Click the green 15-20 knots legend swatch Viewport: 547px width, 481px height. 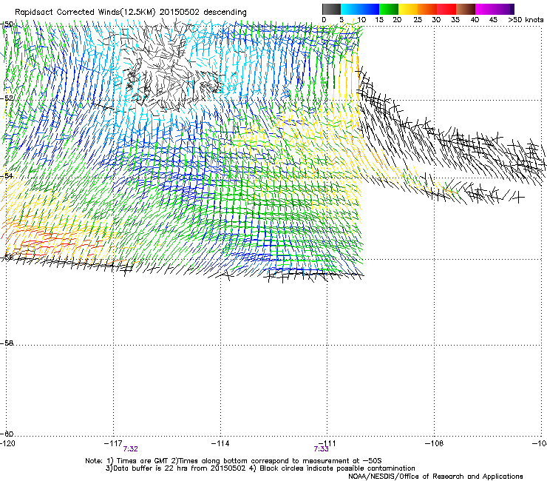click(x=389, y=9)
